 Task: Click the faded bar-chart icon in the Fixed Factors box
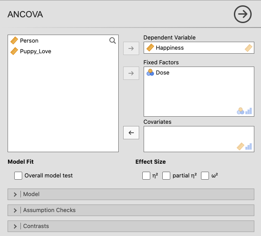tap(249, 111)
